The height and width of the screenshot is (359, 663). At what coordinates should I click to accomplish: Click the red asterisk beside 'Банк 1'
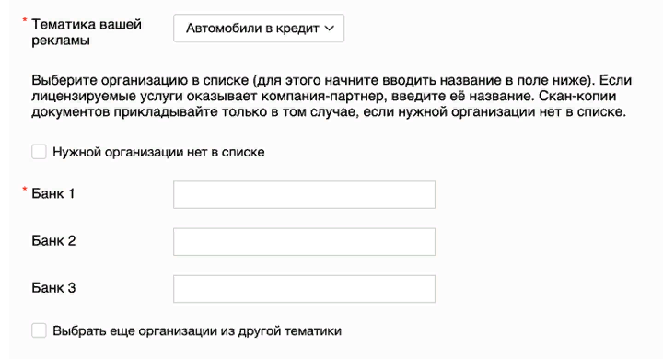(25, 190)
